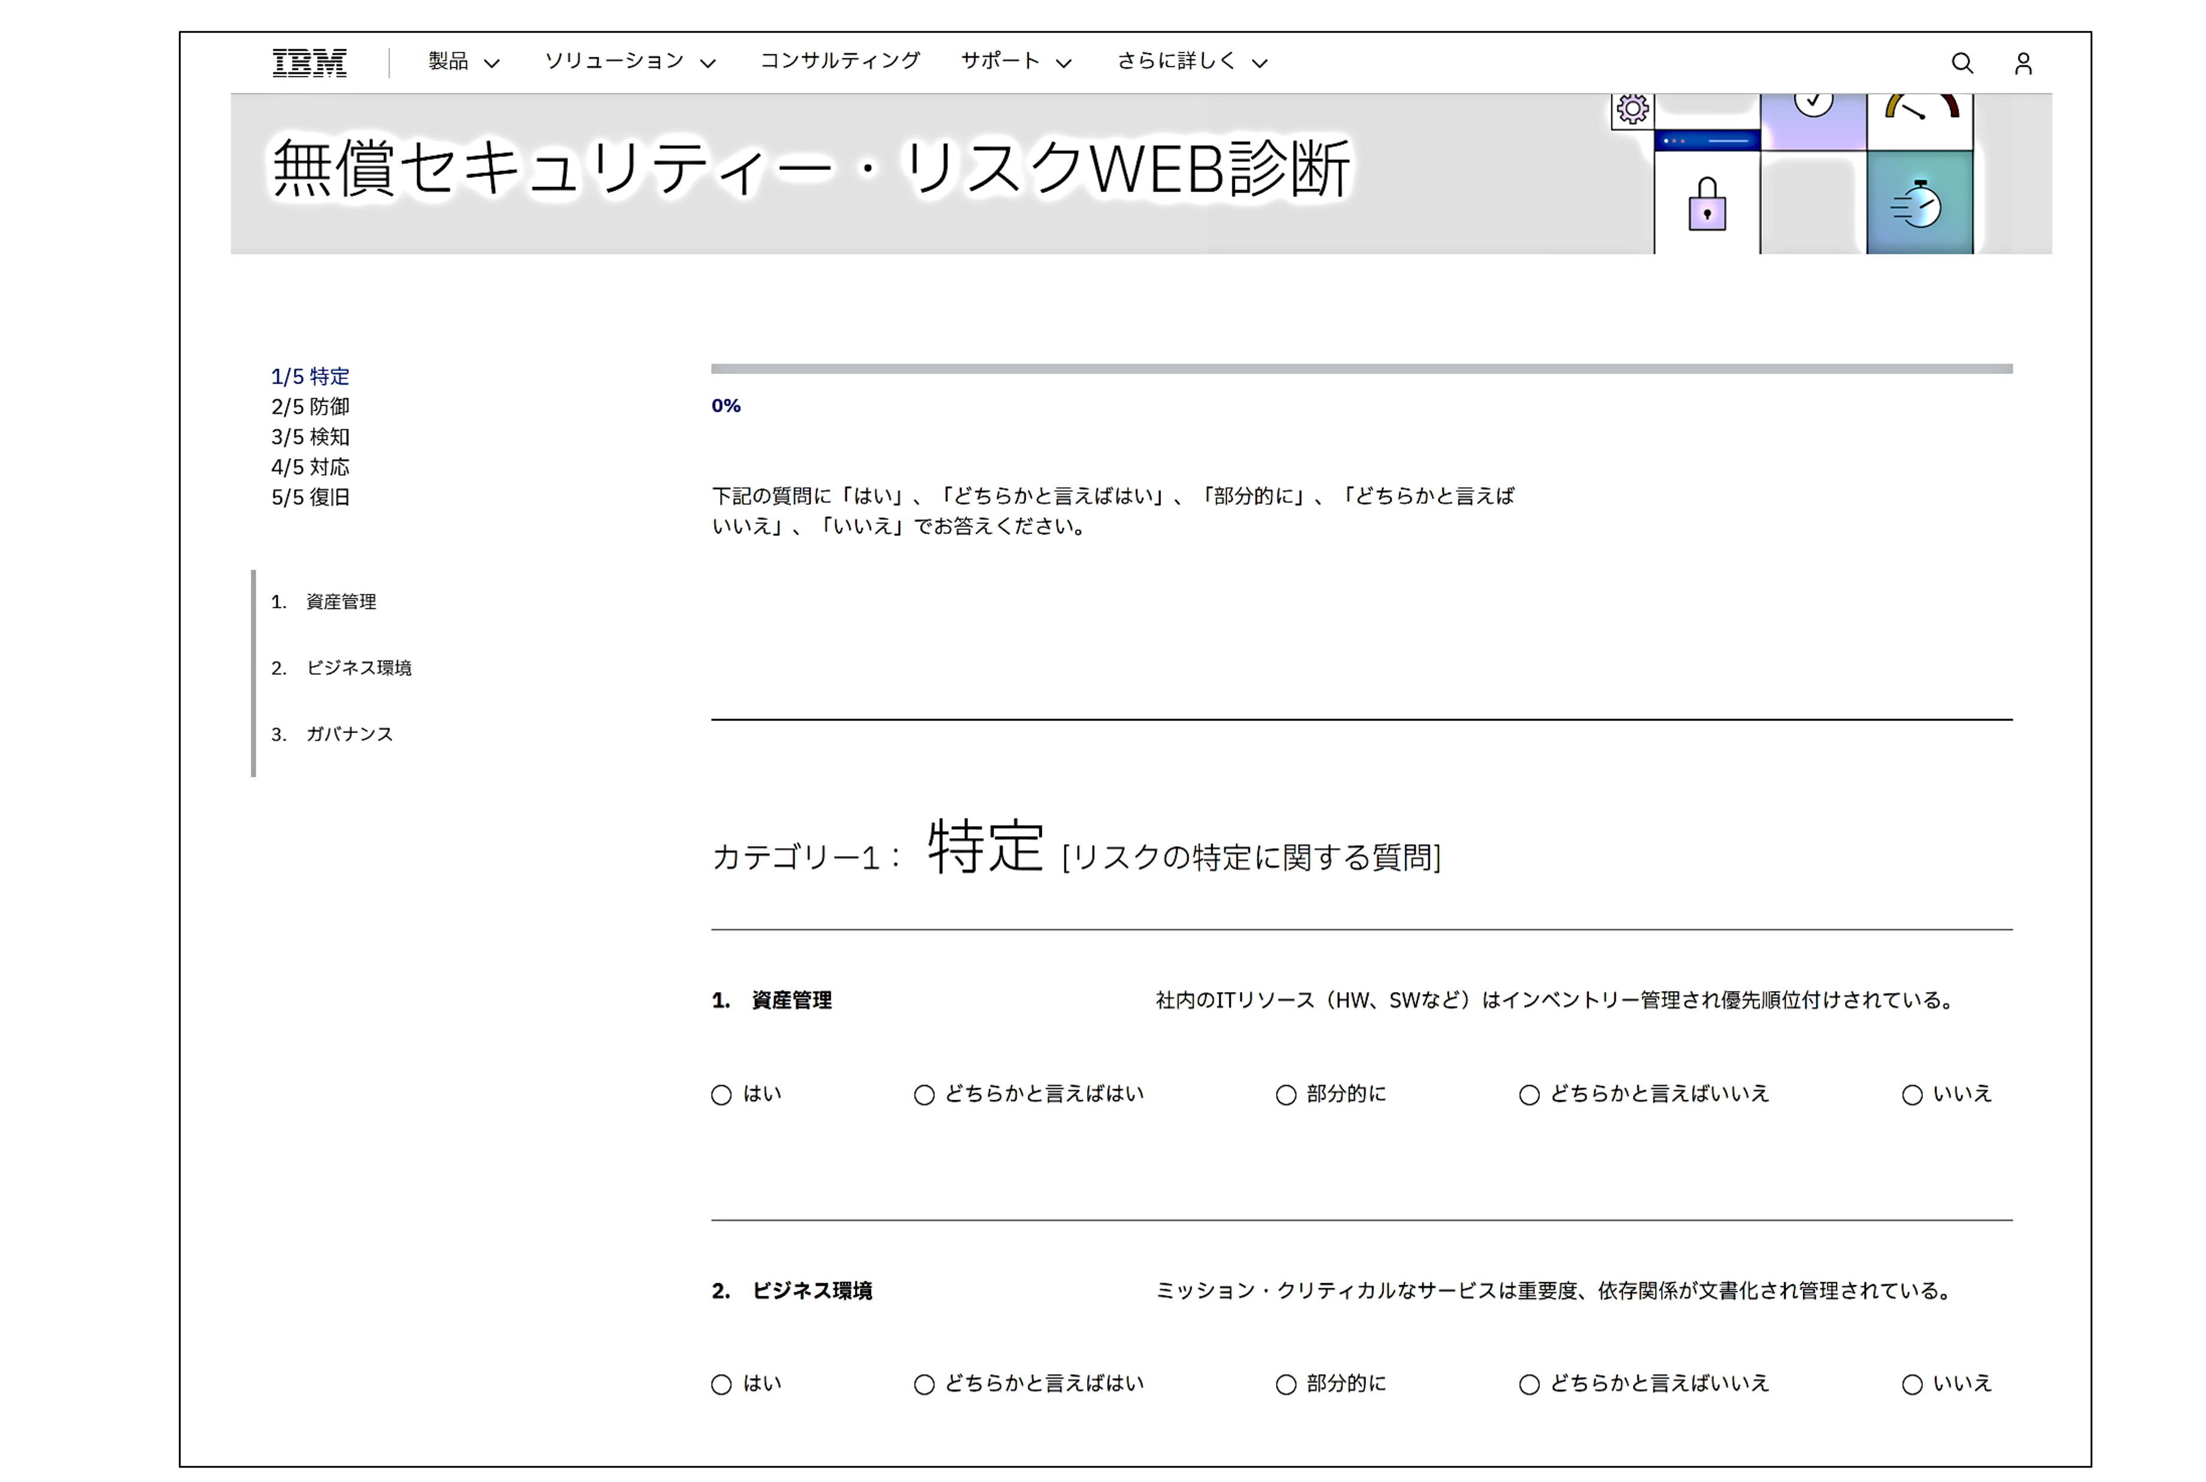Select ガバナンス in the sidebar list

pyautogui.click(x=350, y=734)
